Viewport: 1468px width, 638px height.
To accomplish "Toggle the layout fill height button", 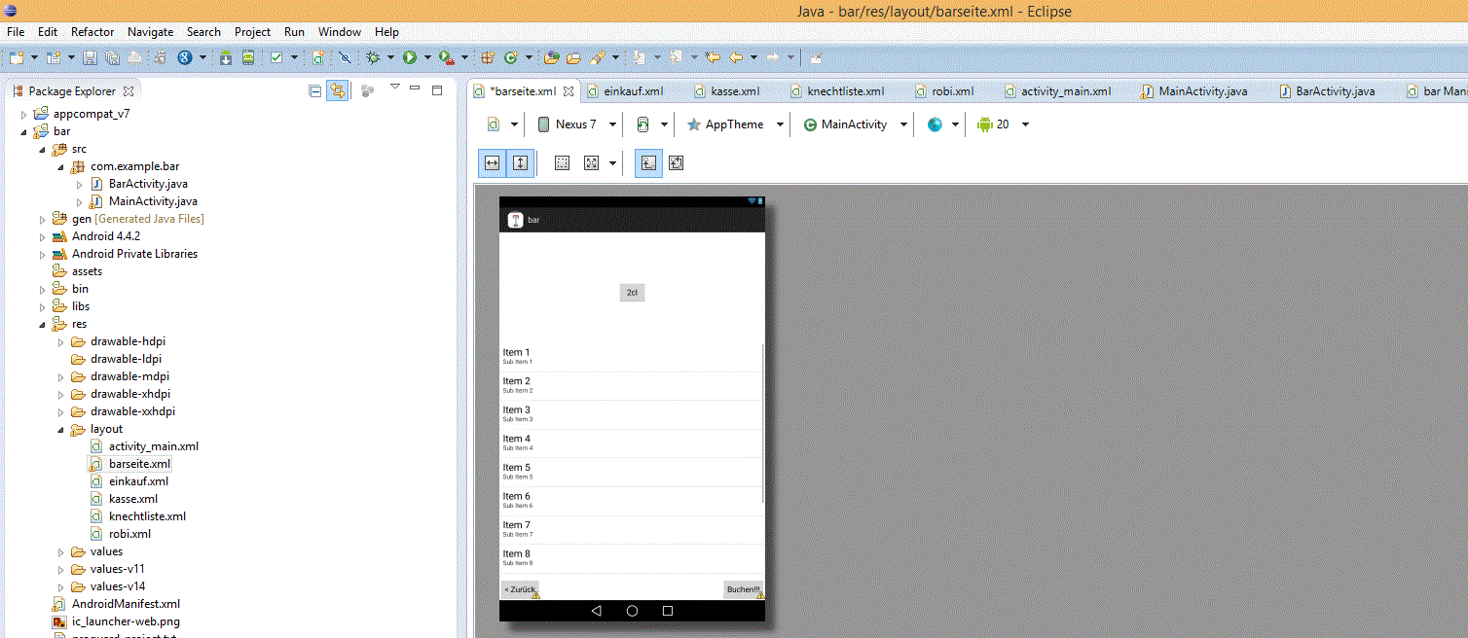I will click(x=521, y=163).
